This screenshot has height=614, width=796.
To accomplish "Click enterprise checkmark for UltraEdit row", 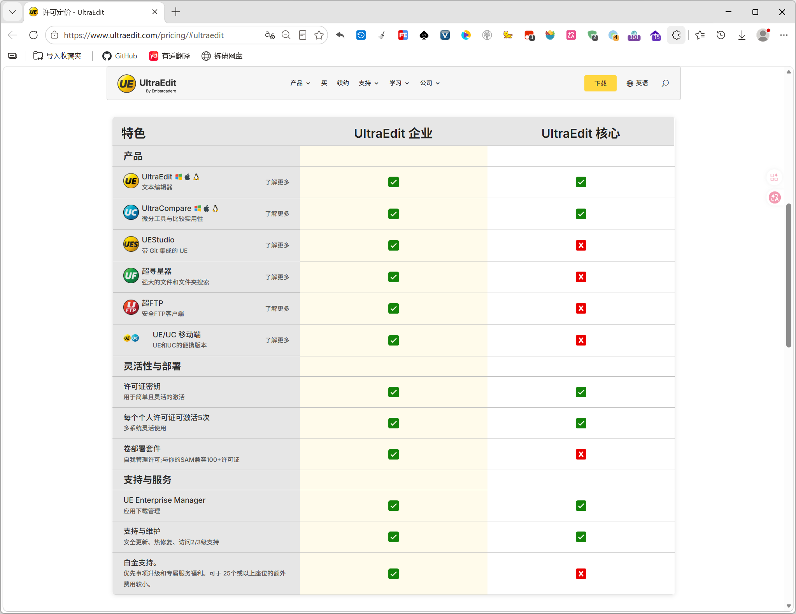I will 393,182.
